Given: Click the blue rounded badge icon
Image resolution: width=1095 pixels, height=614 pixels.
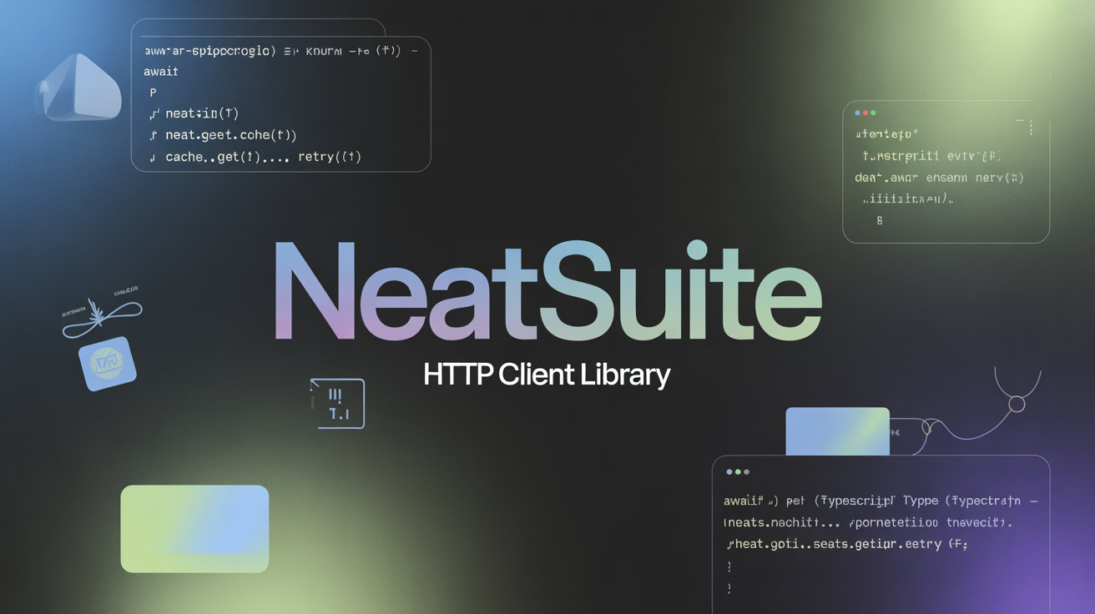Looking at the screenshot, I should pyautogui.click(x=107, y=364).
